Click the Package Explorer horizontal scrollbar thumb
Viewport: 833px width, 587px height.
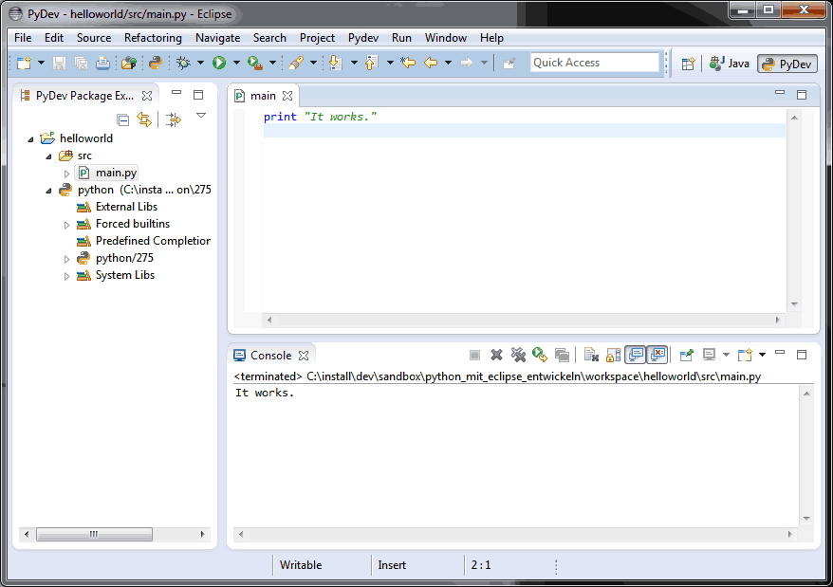point(94,535)
